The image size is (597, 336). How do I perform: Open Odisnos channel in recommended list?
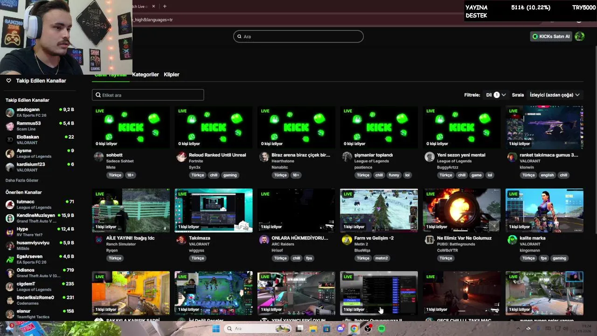click(40, 273)
